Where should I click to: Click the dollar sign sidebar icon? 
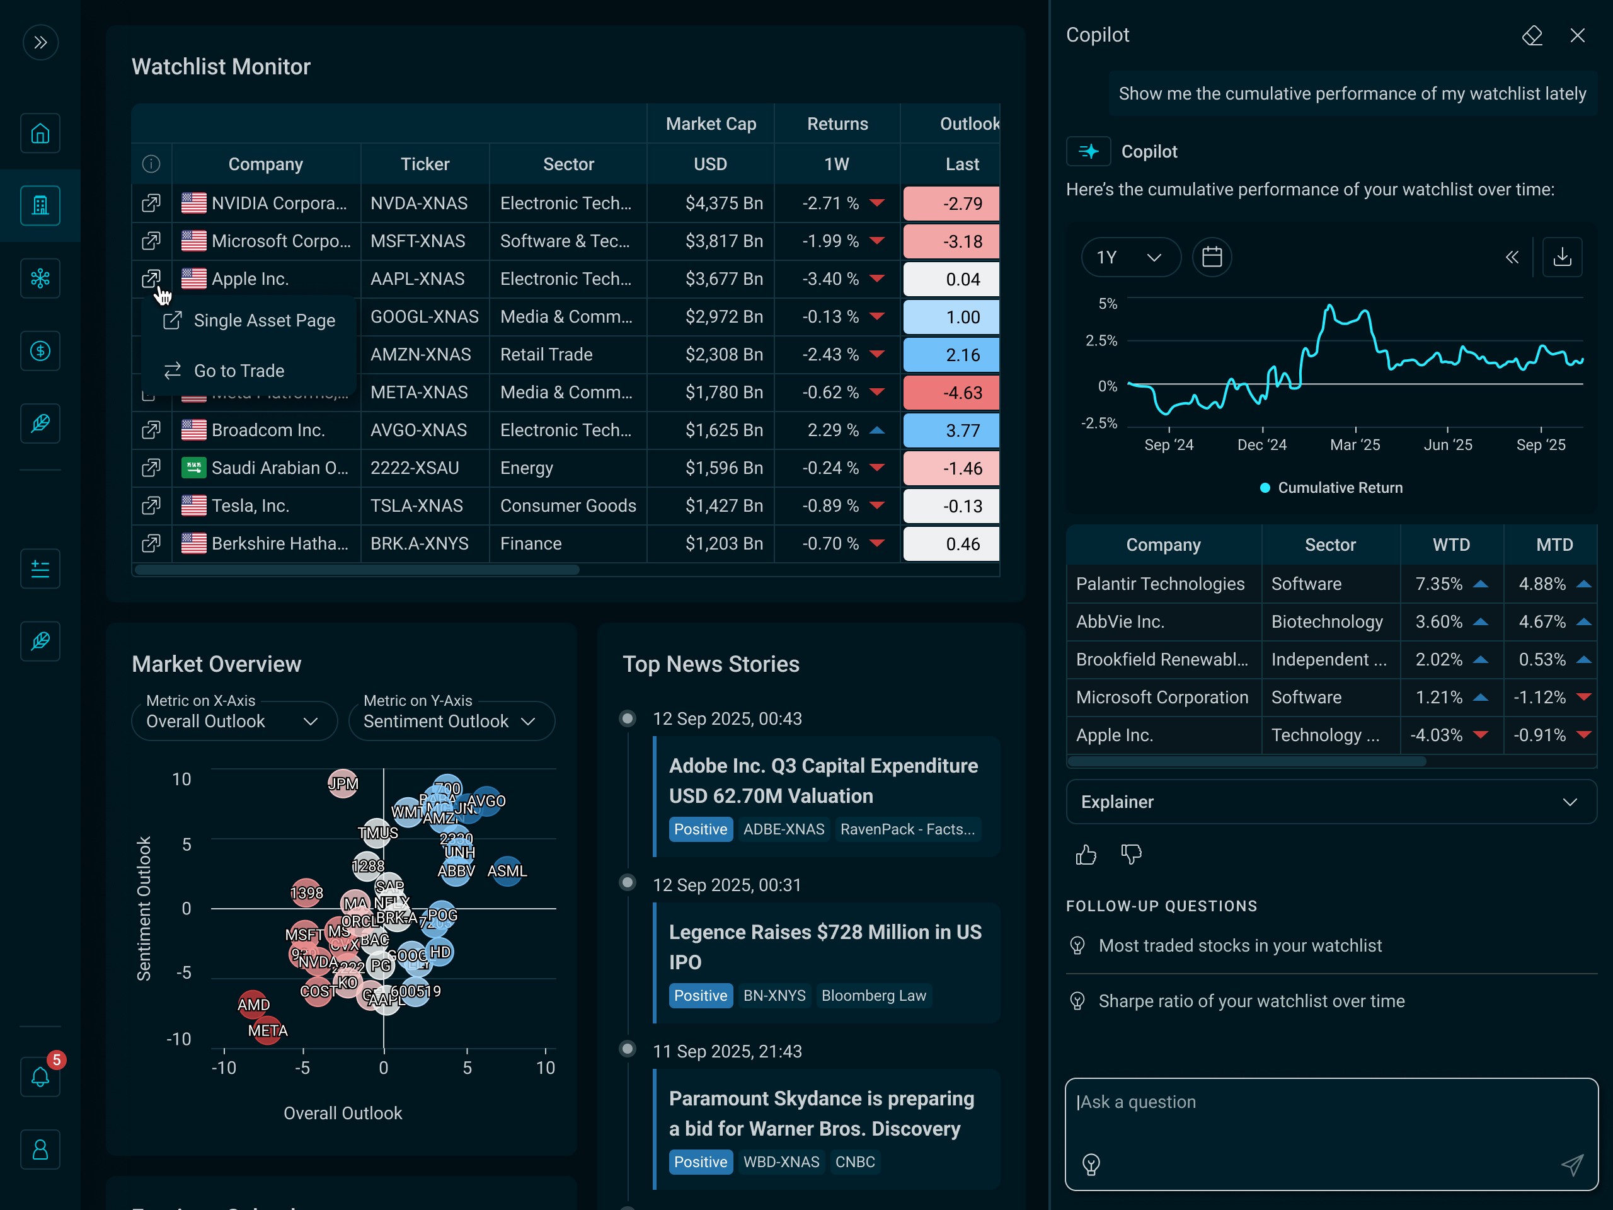[x=40, y=351]
